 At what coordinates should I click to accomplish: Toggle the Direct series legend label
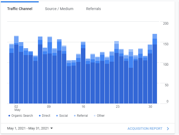click(x=46, y=116)
